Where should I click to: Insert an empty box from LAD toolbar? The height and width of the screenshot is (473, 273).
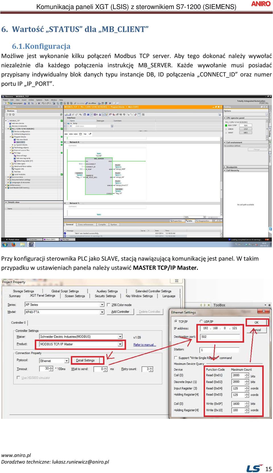coord(80,134)
